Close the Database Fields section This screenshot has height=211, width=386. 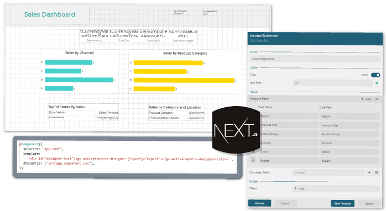tap(377, 99)
